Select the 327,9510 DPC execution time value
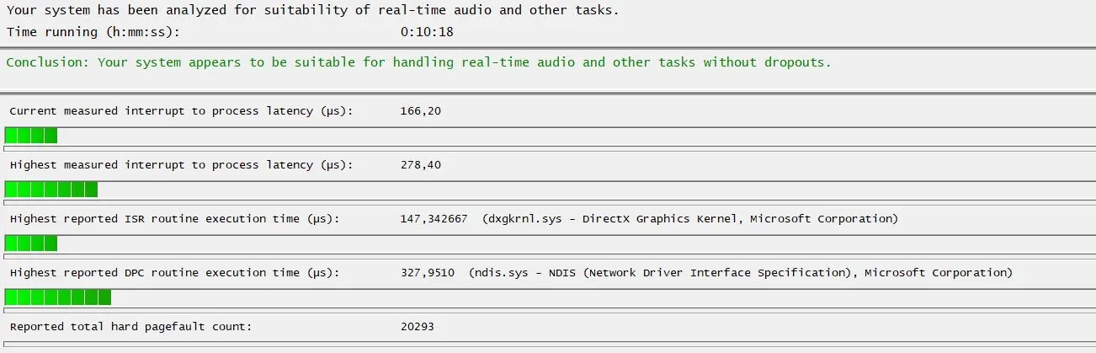 427,273
